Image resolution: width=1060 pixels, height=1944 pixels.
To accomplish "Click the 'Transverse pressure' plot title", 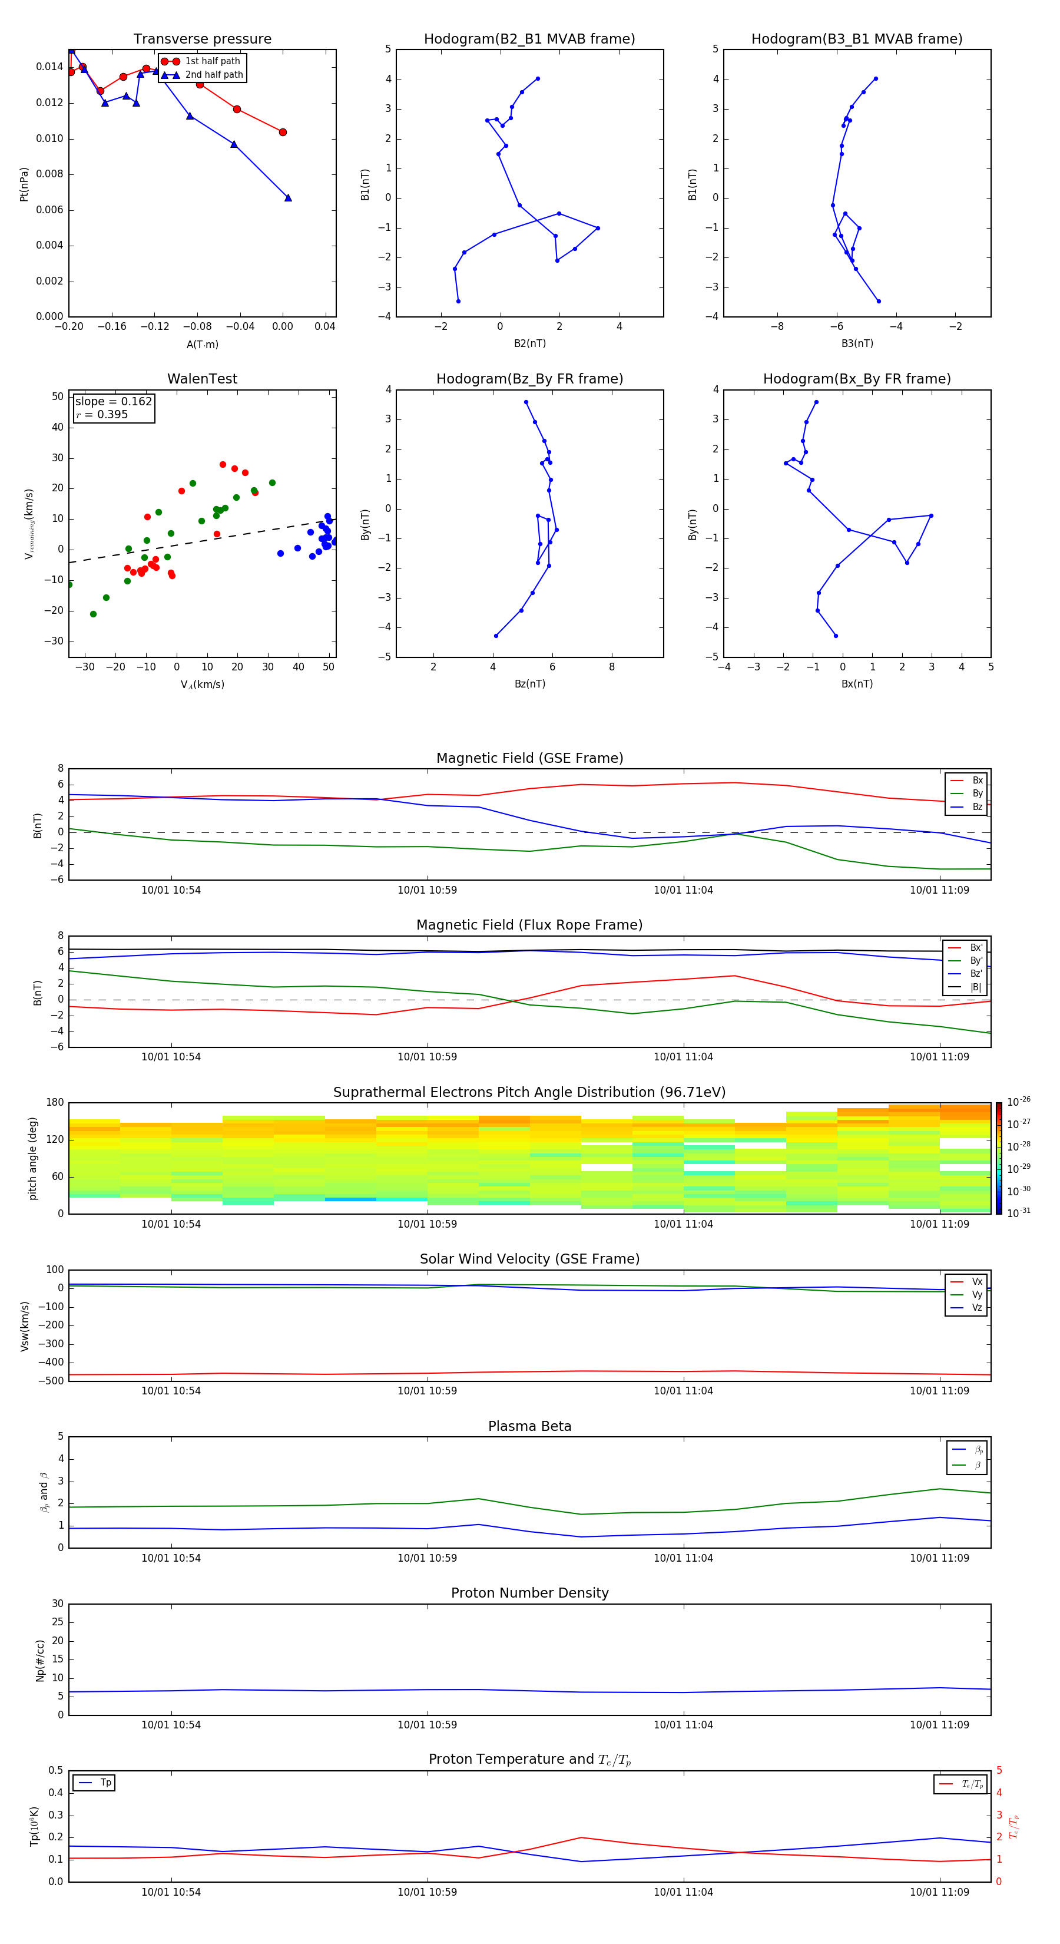I will pyautogui.click(x=202, y=39).
